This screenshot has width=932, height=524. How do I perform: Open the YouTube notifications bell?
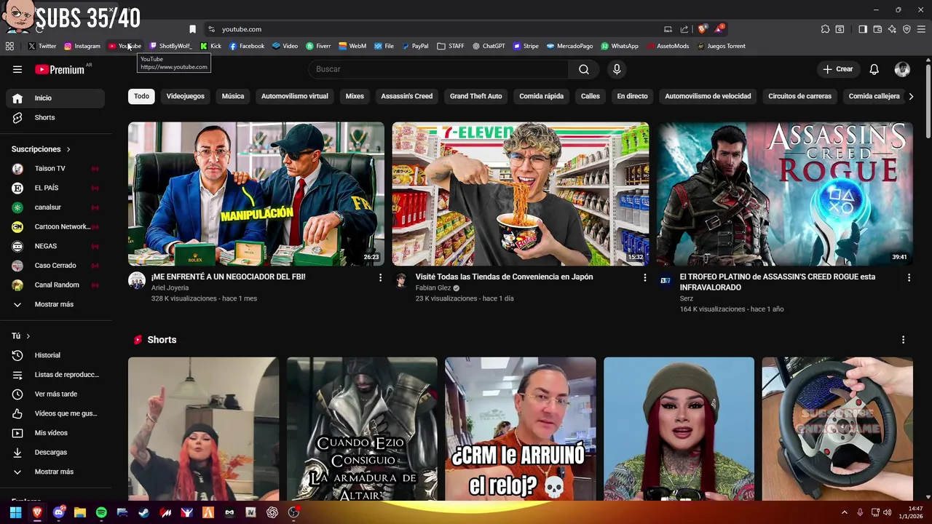tap(874, 69)
